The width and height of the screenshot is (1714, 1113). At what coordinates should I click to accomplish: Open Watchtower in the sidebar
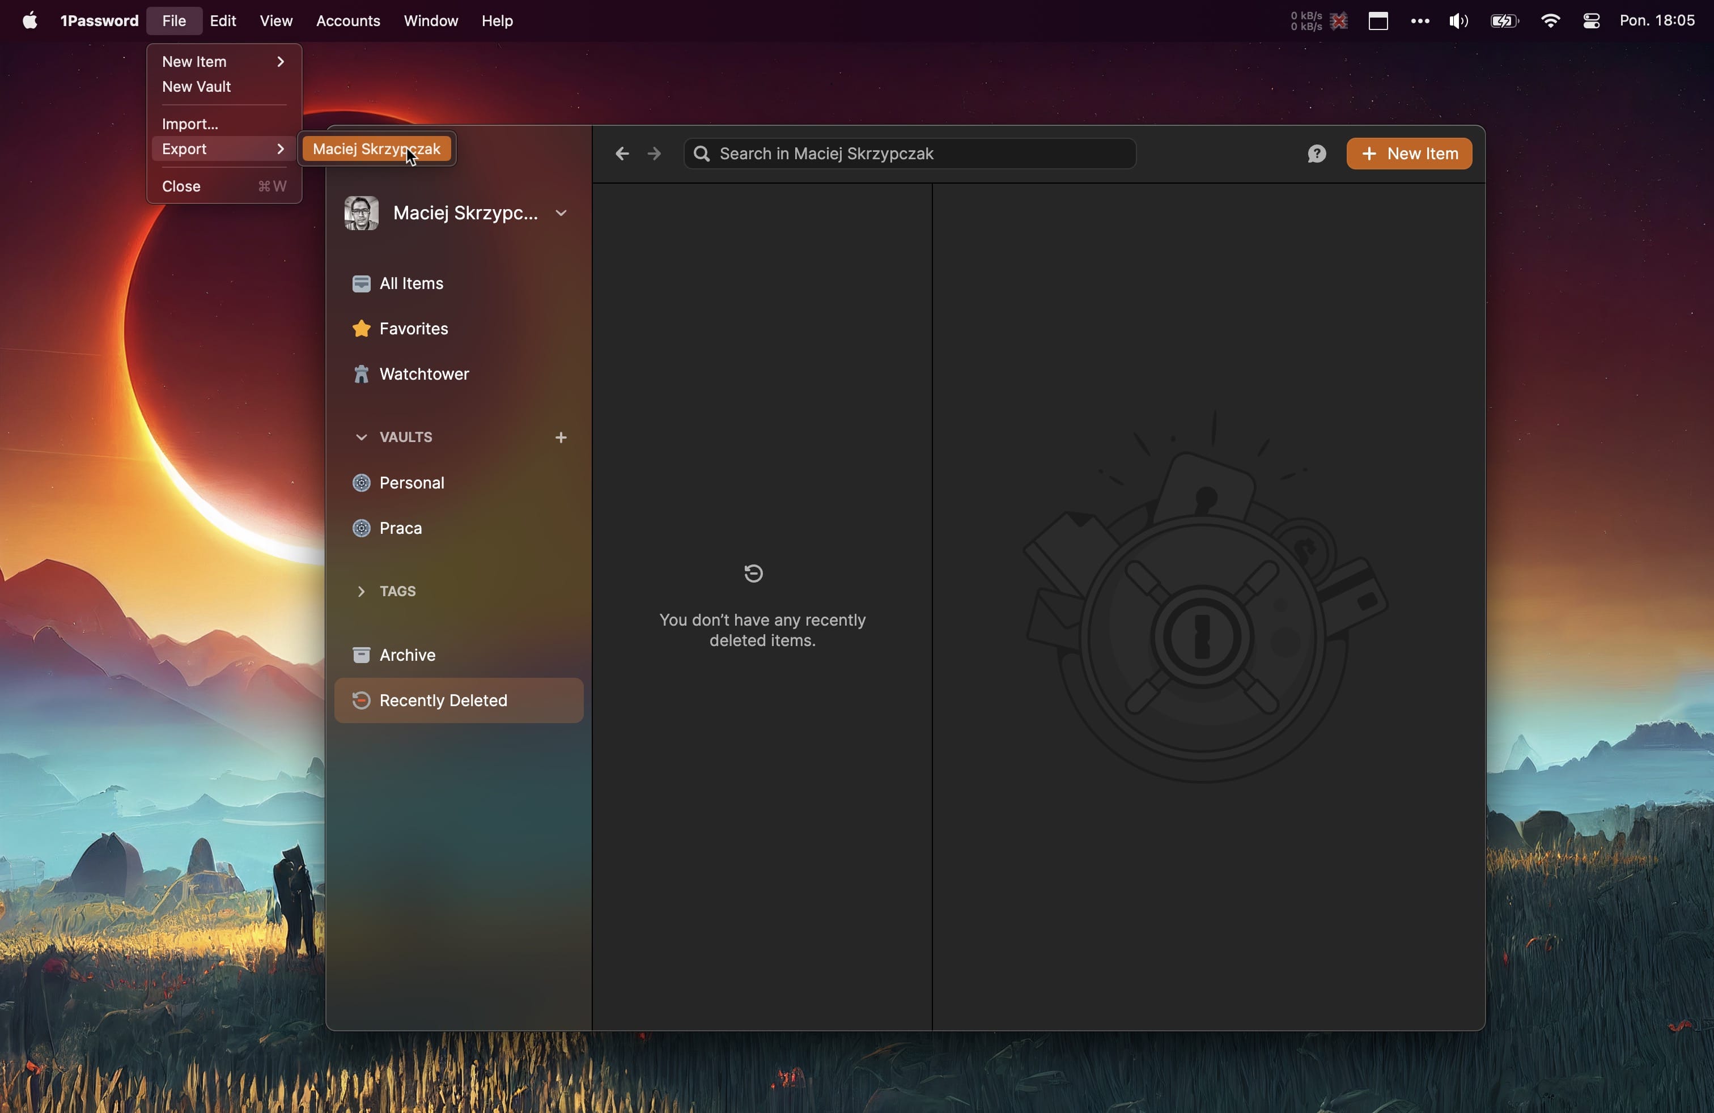tap(459, 375)
